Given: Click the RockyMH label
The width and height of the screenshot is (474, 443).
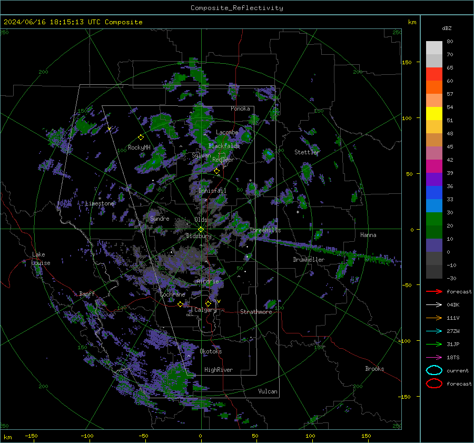Looking at the screenshot, I should (139, 147).
